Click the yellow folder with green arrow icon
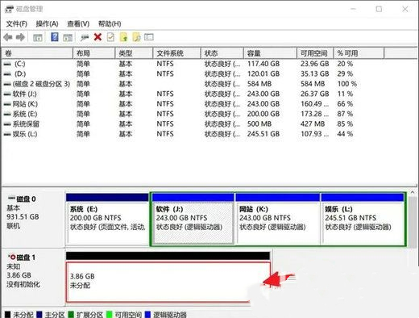The image size is (419, 318). coord(123,37)
